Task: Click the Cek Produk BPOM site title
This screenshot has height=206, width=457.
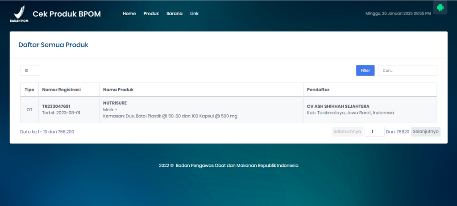Action: [x=66, y=14]
